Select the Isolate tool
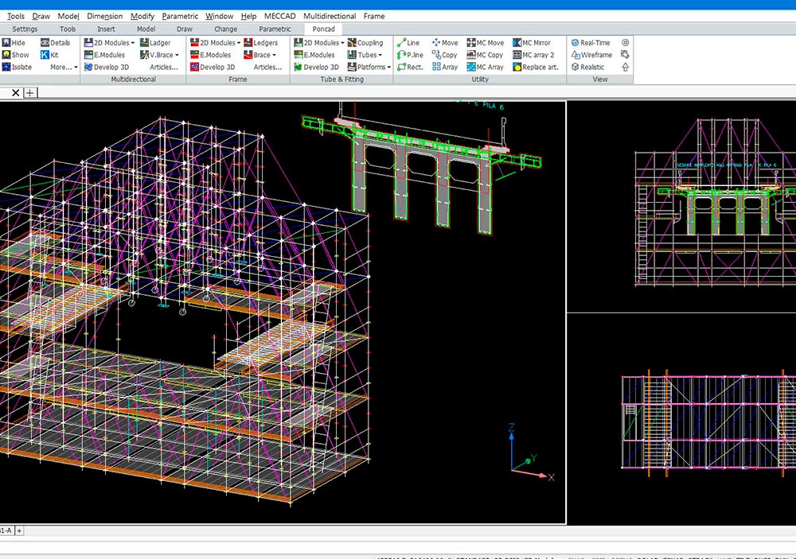This screenshot has width=796, height=559. [x=17, y=67]
